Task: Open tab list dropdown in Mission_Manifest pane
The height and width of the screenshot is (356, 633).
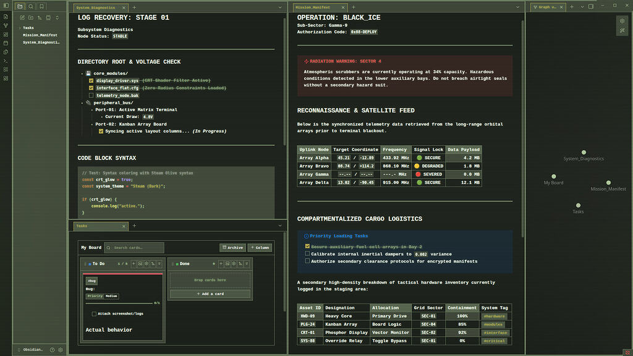Action: 517,7
